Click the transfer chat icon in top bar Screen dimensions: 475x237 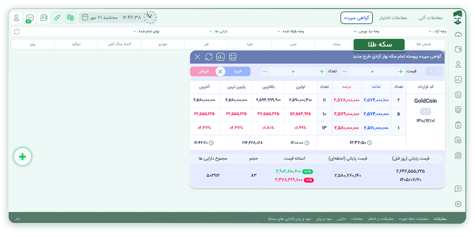point(44,18)
